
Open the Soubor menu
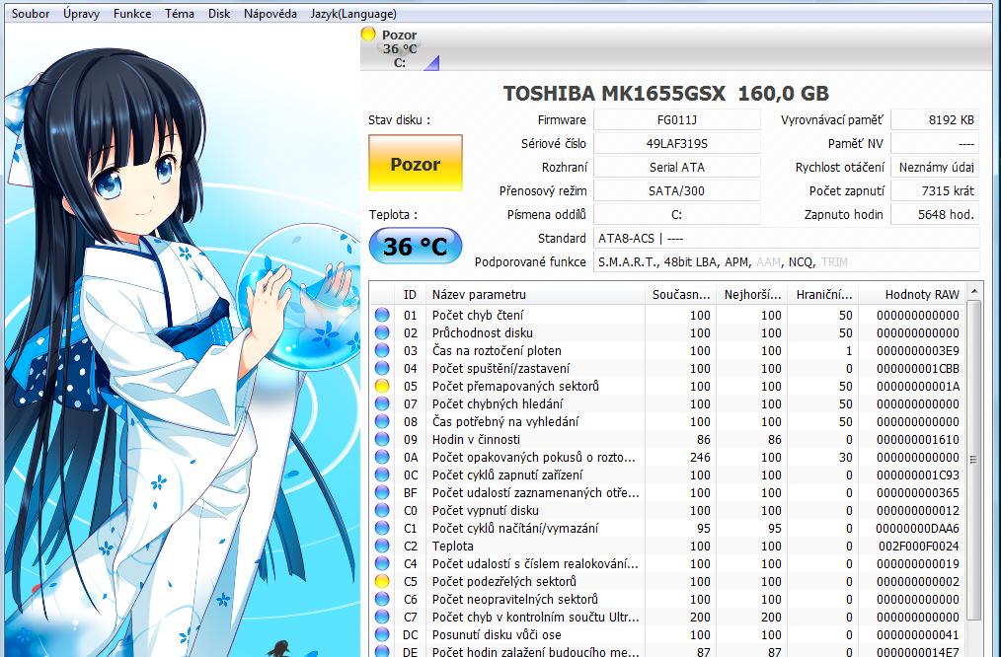[x=31, y=14]
